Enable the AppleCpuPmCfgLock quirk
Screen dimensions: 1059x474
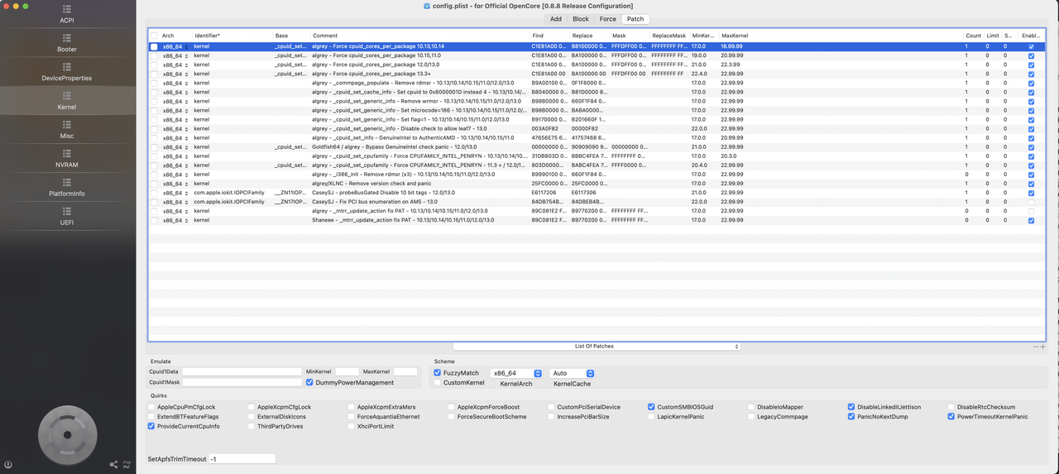tap(152, 407)
